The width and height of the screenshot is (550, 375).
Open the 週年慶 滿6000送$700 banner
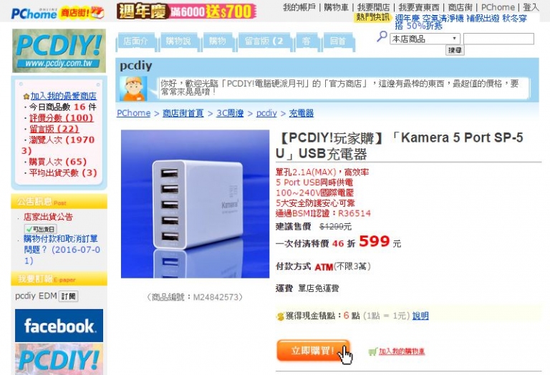click(x=186, y=11)
